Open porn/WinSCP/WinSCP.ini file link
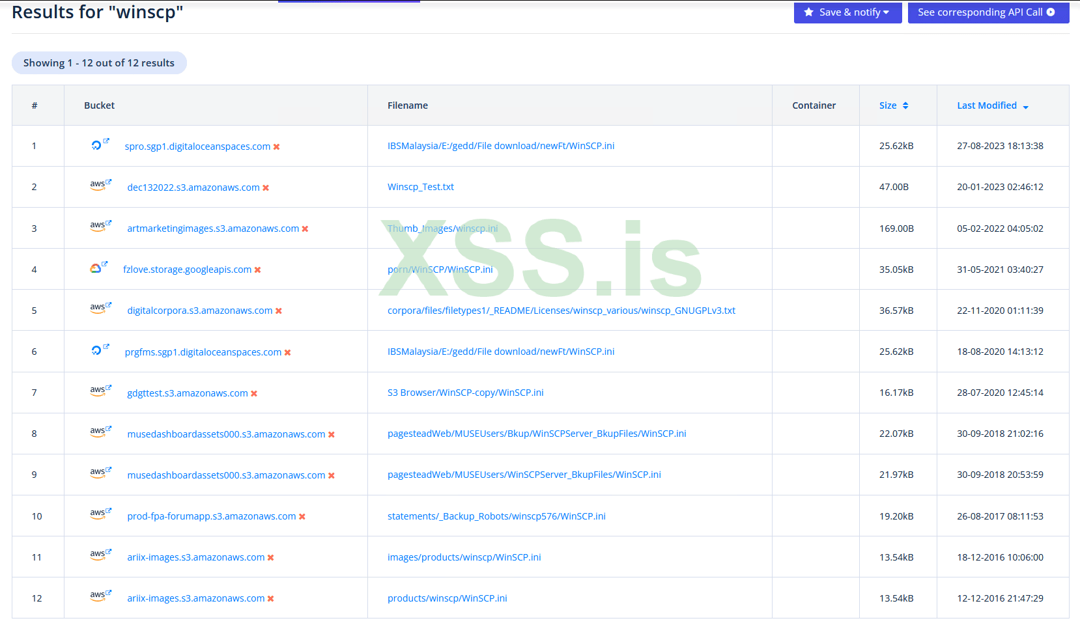 click(x=440, y=270)
